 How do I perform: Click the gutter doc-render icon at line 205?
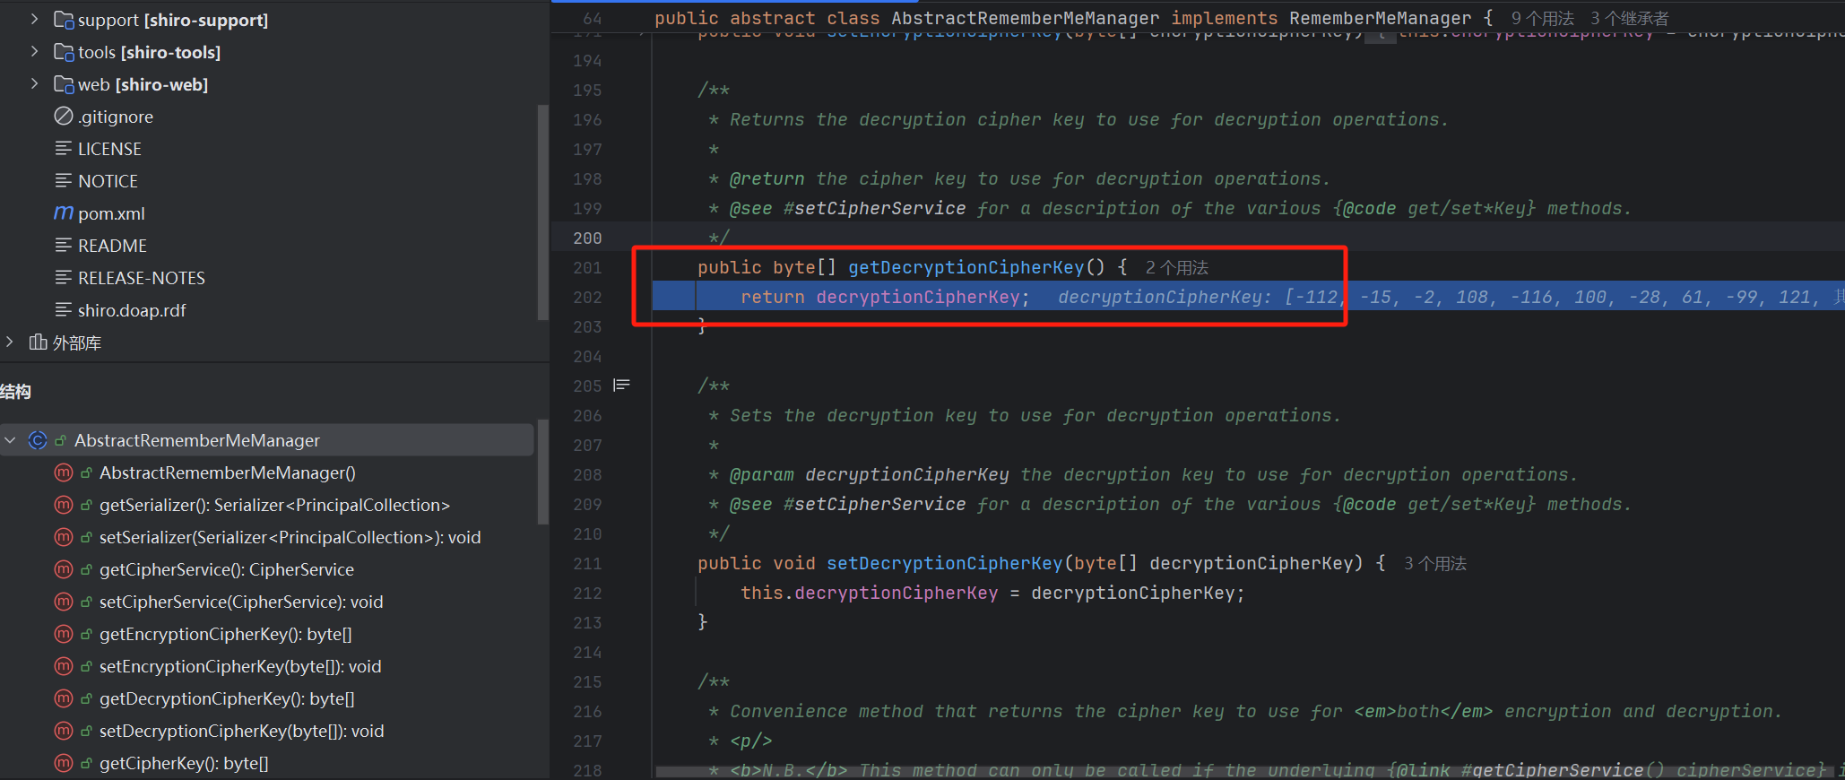click(x=621, y=386)
